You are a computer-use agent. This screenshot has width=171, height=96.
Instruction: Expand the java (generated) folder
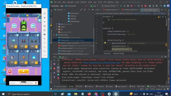(56, 24)
